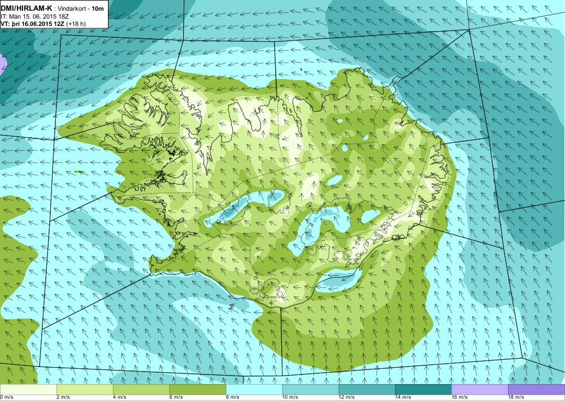Viewport: 565px width, 401px height.
Task: Click the "8 m/s" legend label
Action: (x=232, y=397)
